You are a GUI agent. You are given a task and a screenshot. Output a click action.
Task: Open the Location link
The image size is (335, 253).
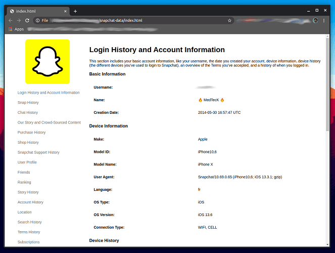click(25, 212)
